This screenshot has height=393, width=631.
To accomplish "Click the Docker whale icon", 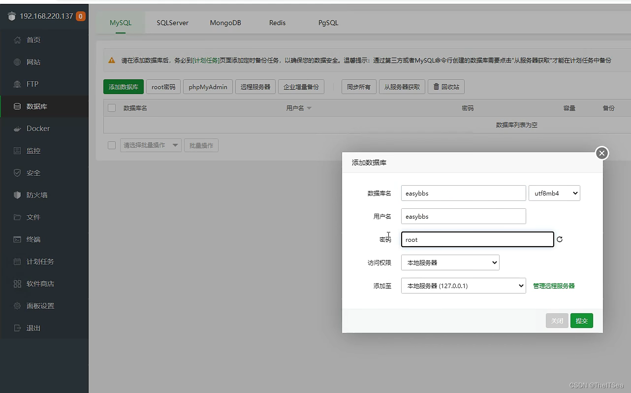I will pyautogui.click(x=18, y=129).
